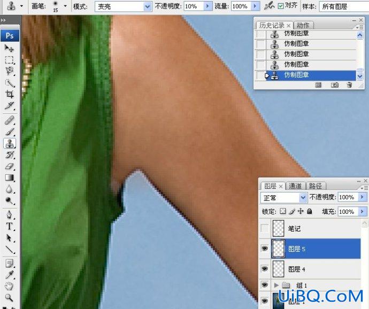Viewport: 369px width, 309px height.
Task: Select the Healing Brush tool
Action: coord(9,121)
